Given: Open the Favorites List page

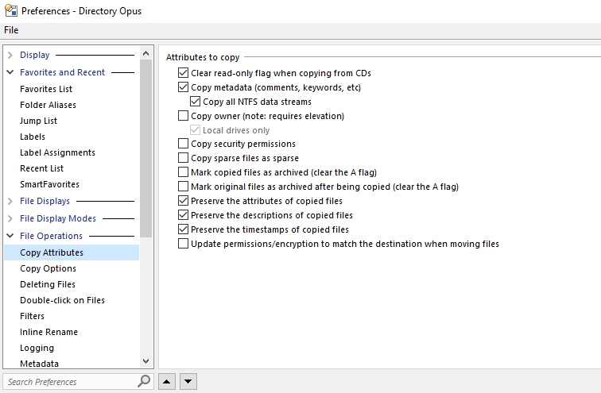Looking at the screenshot, I should tap(46, 89).
